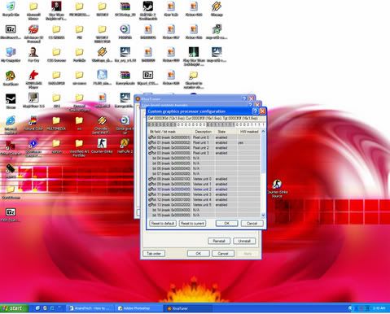The width and height of the screenshot is (390, 314).
Task: Switch to RivaTuner taskbar button
Action: [x=187, y=308]
